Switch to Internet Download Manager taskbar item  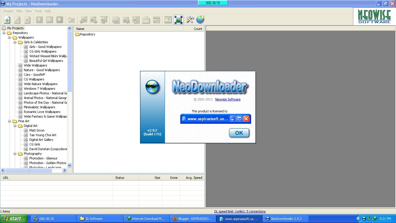pos(146,219)
